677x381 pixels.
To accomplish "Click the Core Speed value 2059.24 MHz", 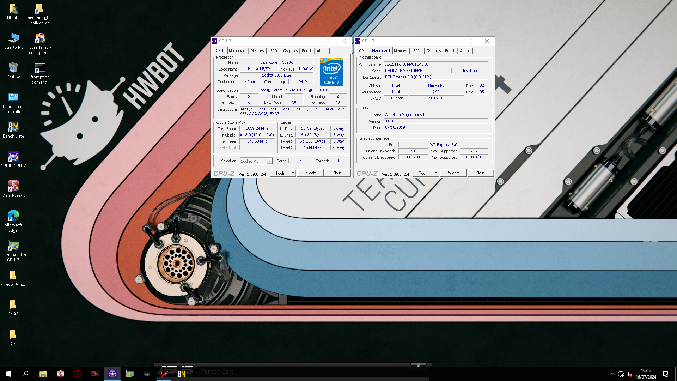I will coord(257,128).
